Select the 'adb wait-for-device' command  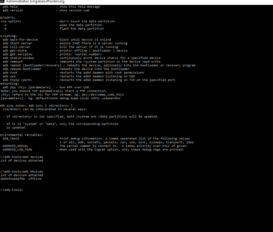click(x=20, y=39)
